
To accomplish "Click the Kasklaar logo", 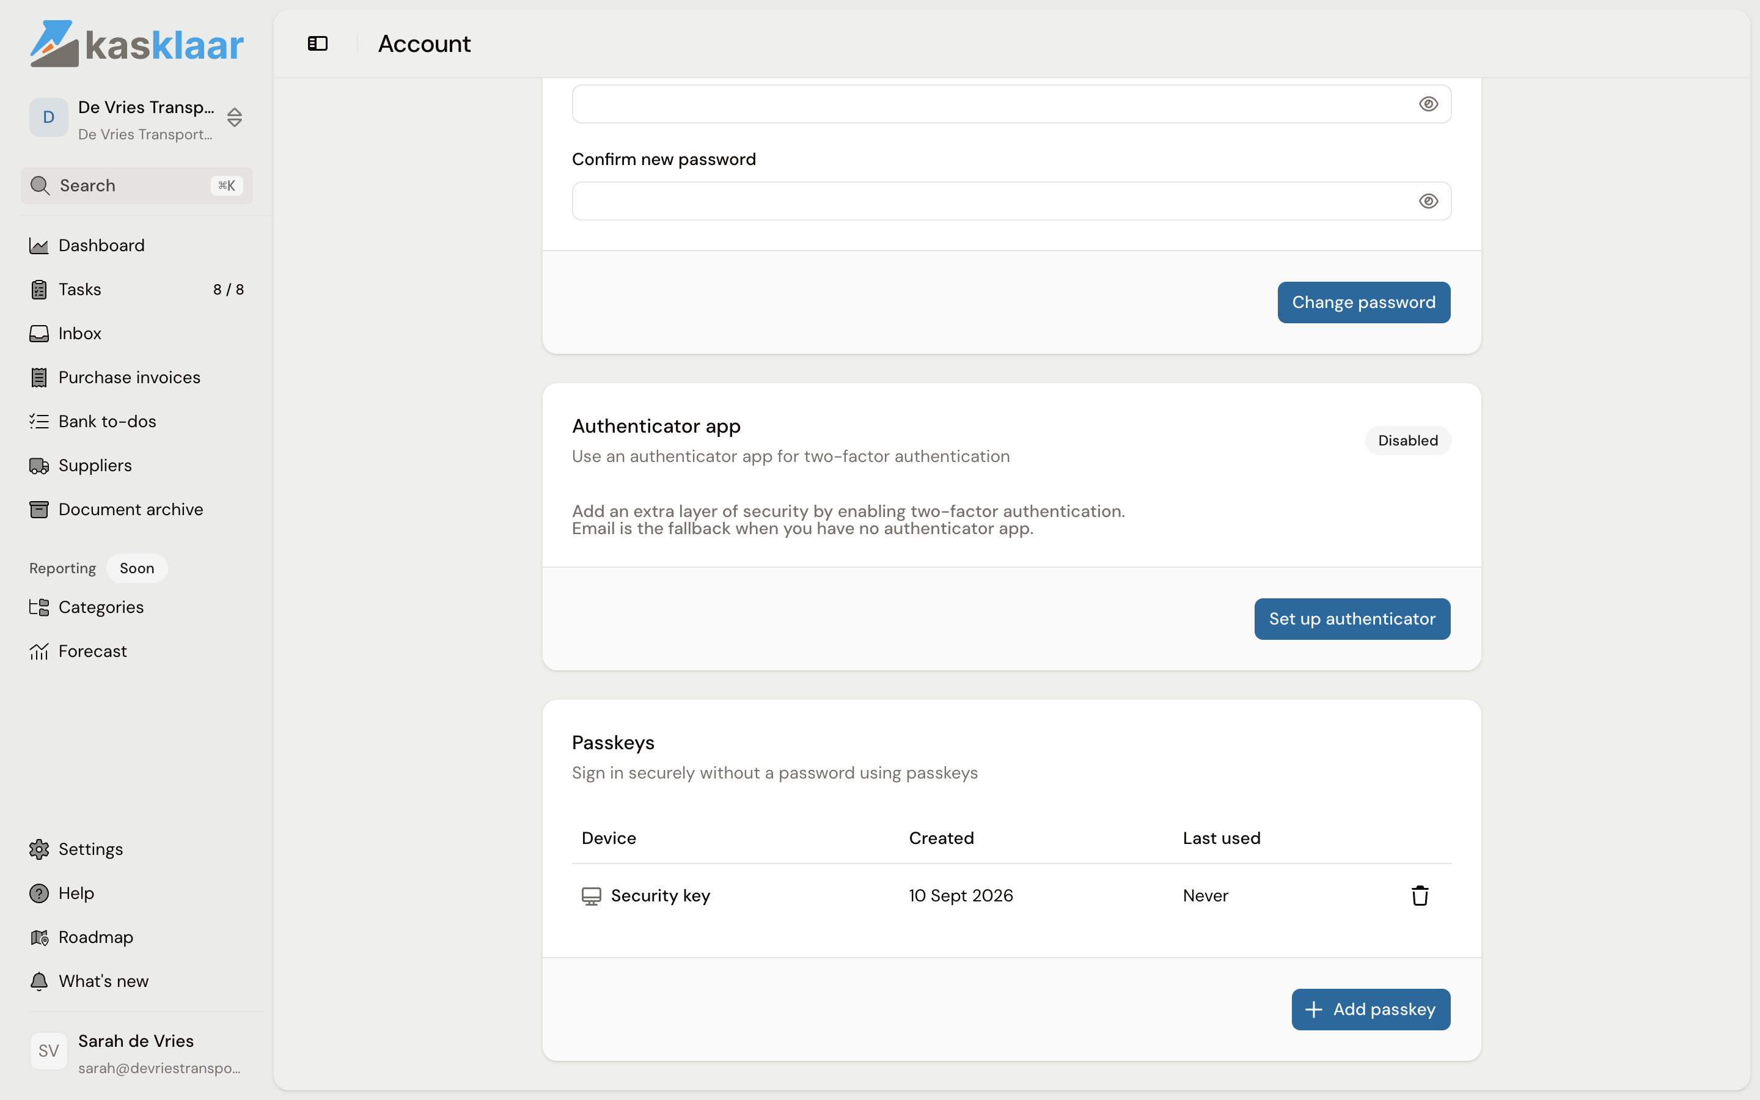I will coord(137,43).
